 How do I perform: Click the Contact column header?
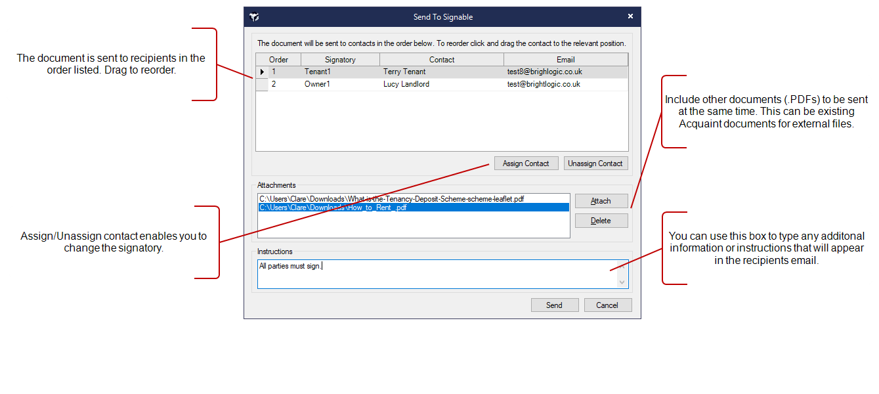(x=441, y=60)
